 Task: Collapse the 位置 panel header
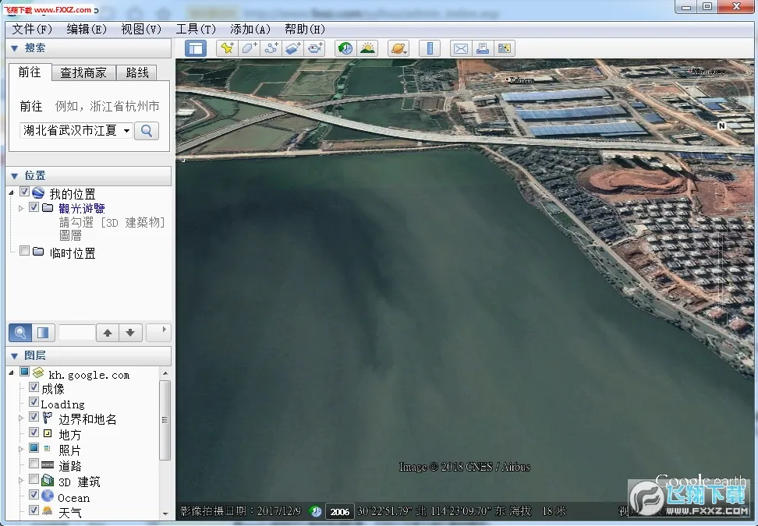[x=89, y=176]
